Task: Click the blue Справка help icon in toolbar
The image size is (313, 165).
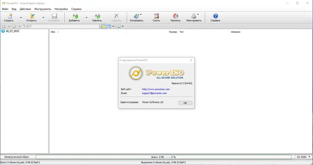Action: (216, 16)
